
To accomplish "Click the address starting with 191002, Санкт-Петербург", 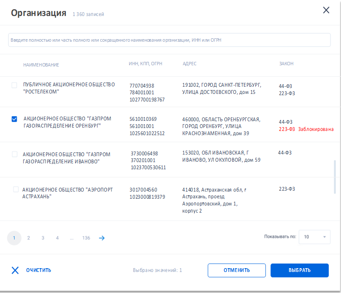I will pyautogui.click(x=222, y=88).
